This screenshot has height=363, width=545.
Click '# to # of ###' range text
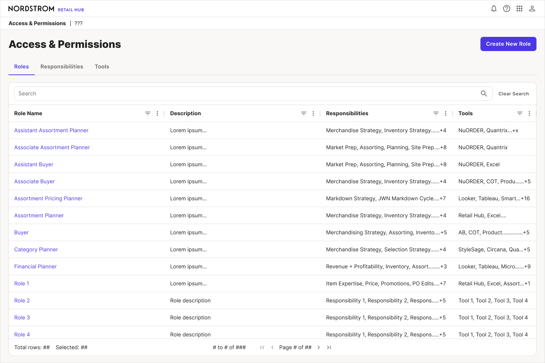[229, 347]
